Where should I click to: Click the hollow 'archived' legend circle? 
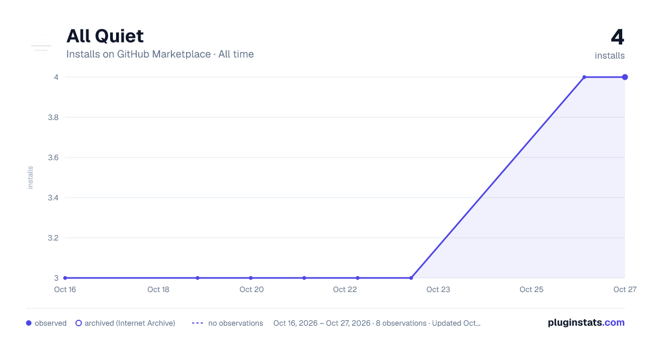pos(79,323)
